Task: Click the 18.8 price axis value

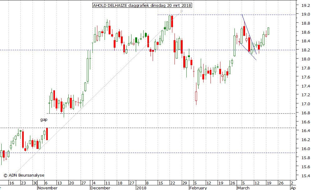Action: coord(306,23)
